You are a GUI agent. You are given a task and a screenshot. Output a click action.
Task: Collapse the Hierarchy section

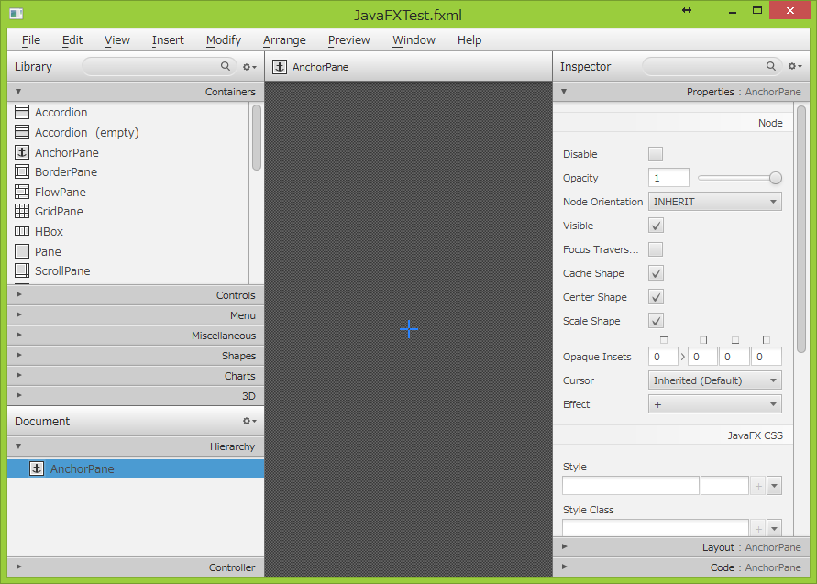136,446
